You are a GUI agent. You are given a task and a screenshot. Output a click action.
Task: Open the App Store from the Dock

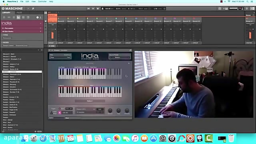pos(154,138)
